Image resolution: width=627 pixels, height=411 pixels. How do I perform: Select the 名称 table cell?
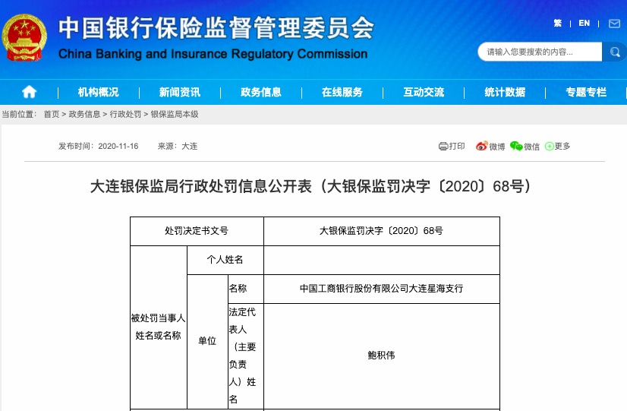(245, 289)
